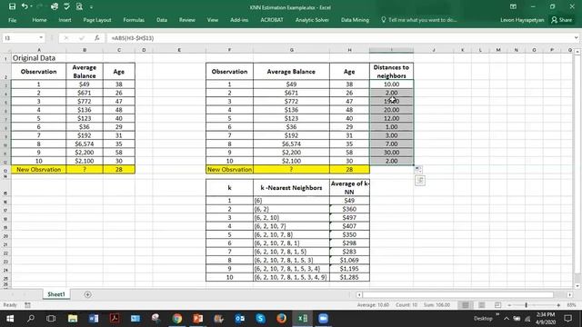This screenshot has height=327, width=582.
Task: Switch to Normal view
Action: pos(465,305)
